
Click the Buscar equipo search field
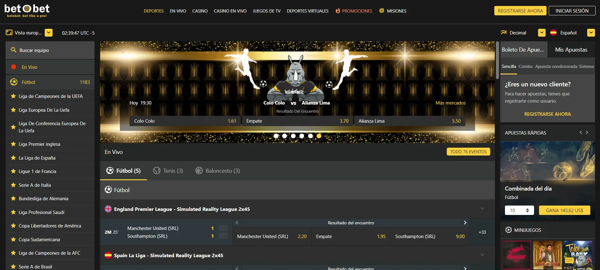coord(50,50)
